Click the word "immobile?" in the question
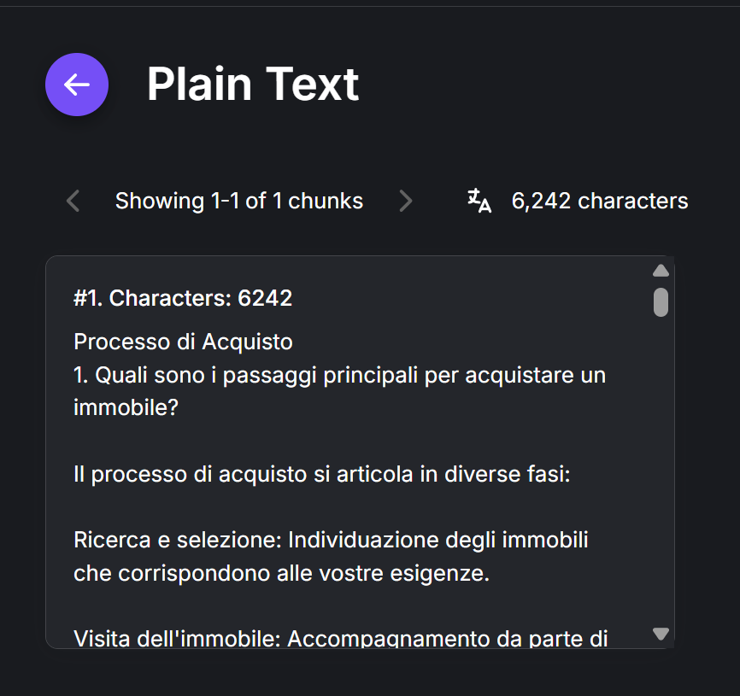740x696 pixels. pos(126,407)
